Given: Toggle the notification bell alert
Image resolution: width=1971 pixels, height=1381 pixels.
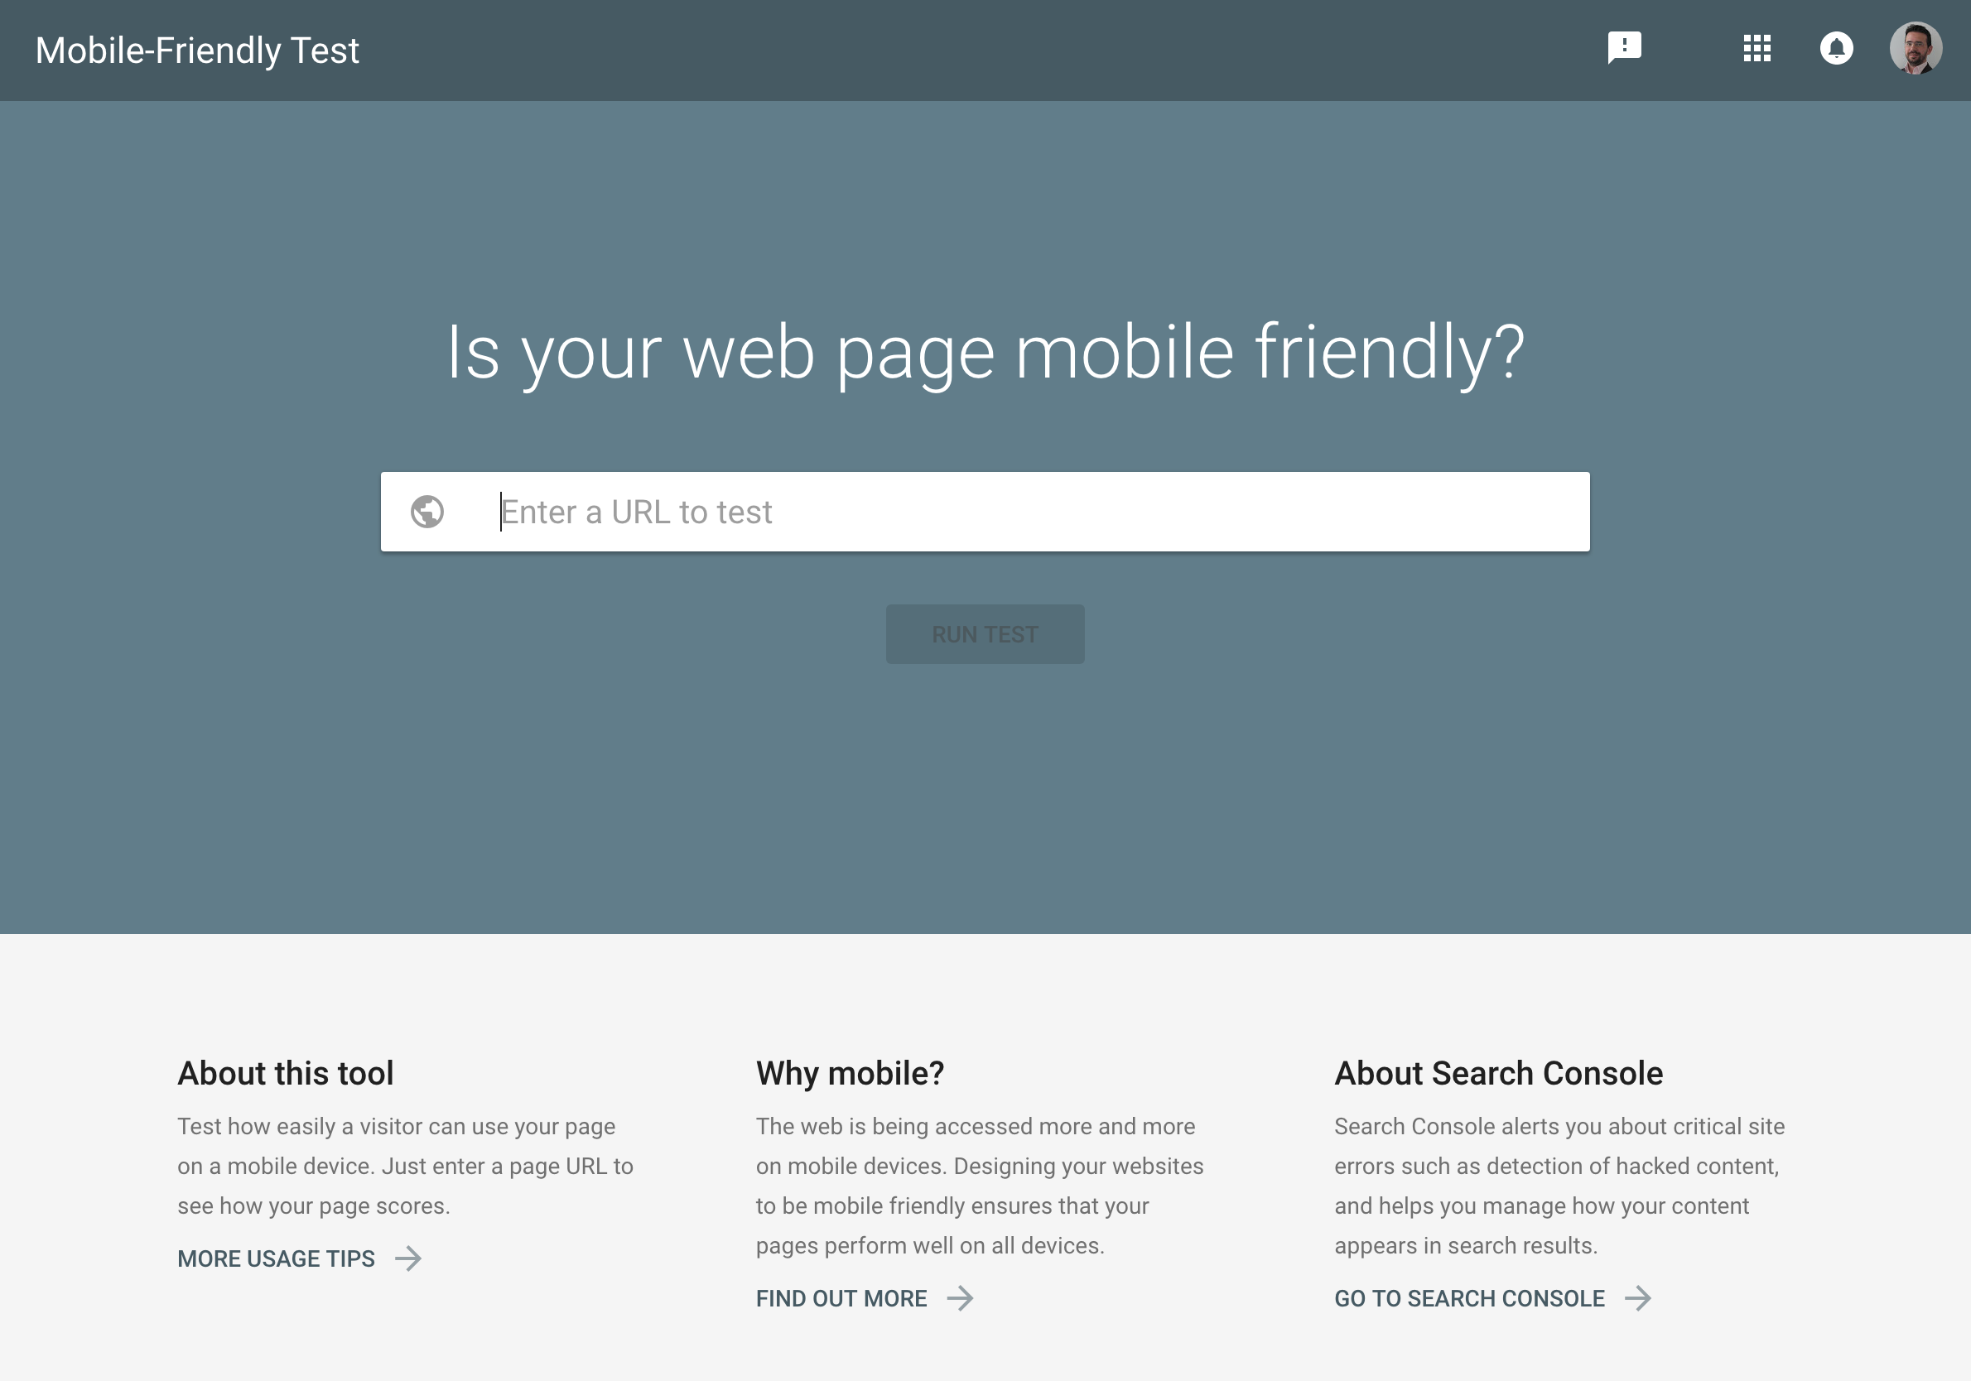Looking at the screenshot, I should point(1834,50).
